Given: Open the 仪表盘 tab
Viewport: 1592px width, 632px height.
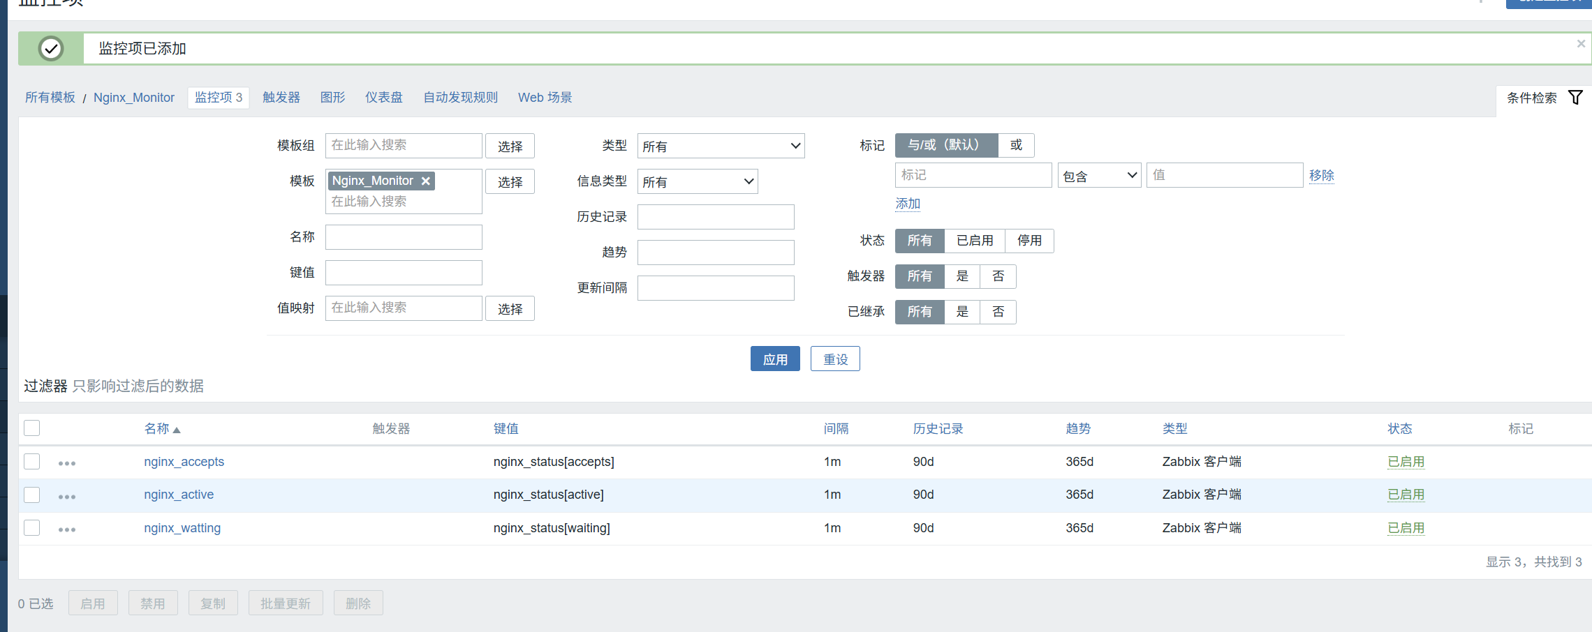Looking at the screenshot, I should (x=384, y=98).
